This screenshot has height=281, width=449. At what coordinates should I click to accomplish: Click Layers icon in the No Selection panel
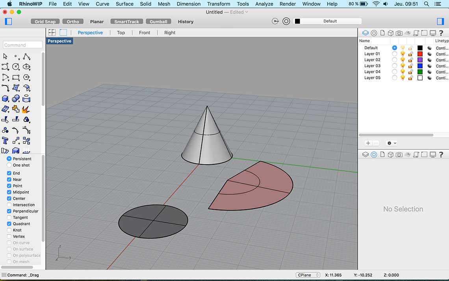tap(366, 154)
